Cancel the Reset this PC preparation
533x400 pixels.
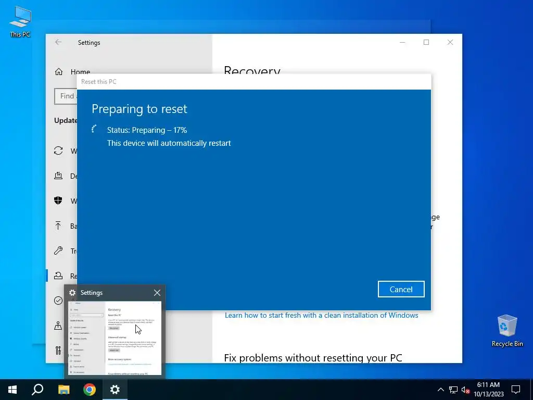(401, 289)
